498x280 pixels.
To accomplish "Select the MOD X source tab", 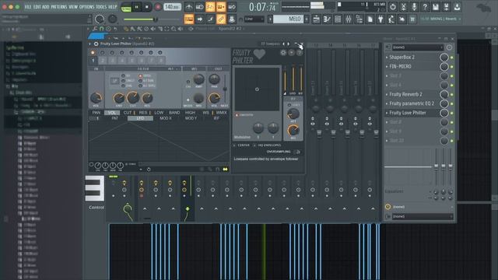I will click(166, 118).
